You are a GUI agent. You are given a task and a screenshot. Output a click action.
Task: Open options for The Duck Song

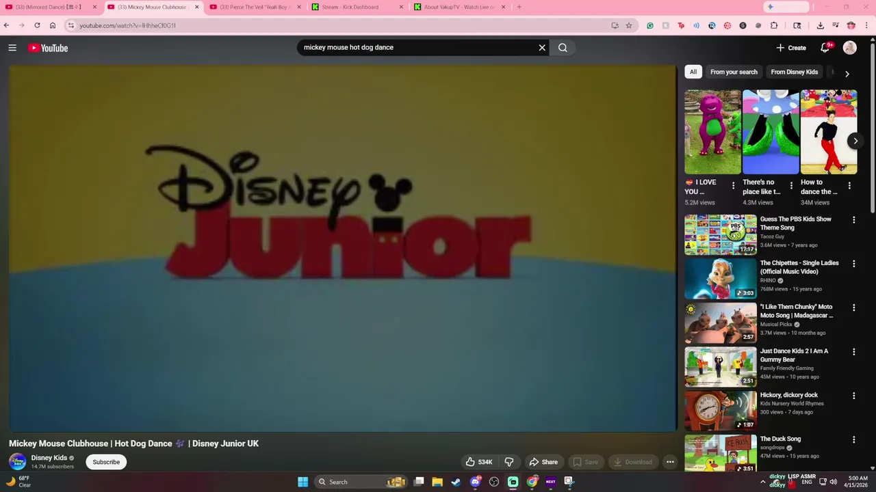coord(853,439)
